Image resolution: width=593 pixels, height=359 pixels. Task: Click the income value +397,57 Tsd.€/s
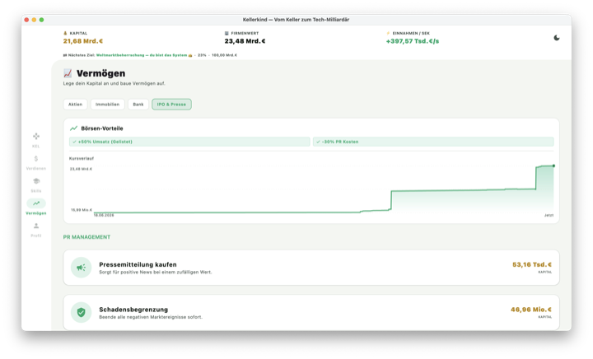(x=413, y=41)
